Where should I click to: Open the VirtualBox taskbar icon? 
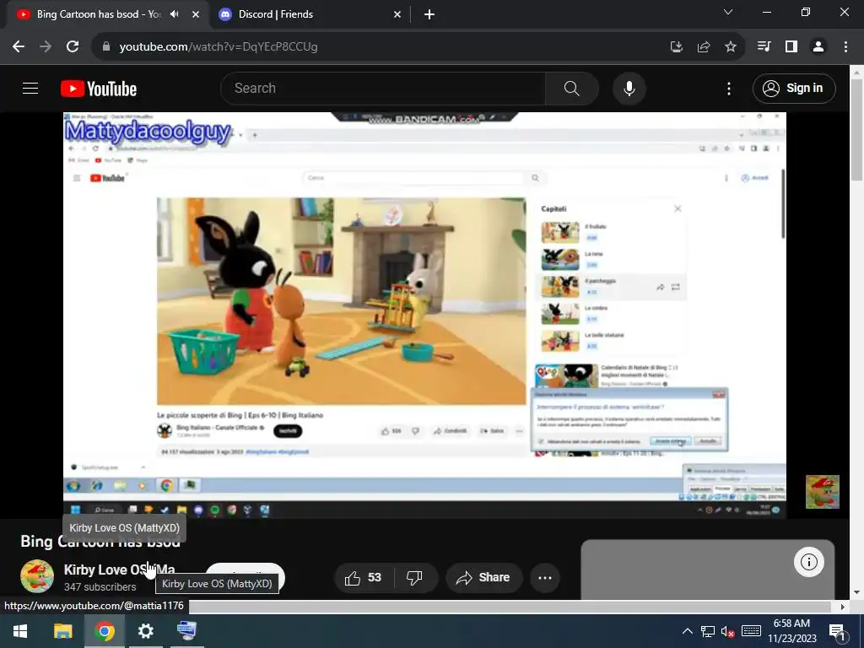coord(186,631)
